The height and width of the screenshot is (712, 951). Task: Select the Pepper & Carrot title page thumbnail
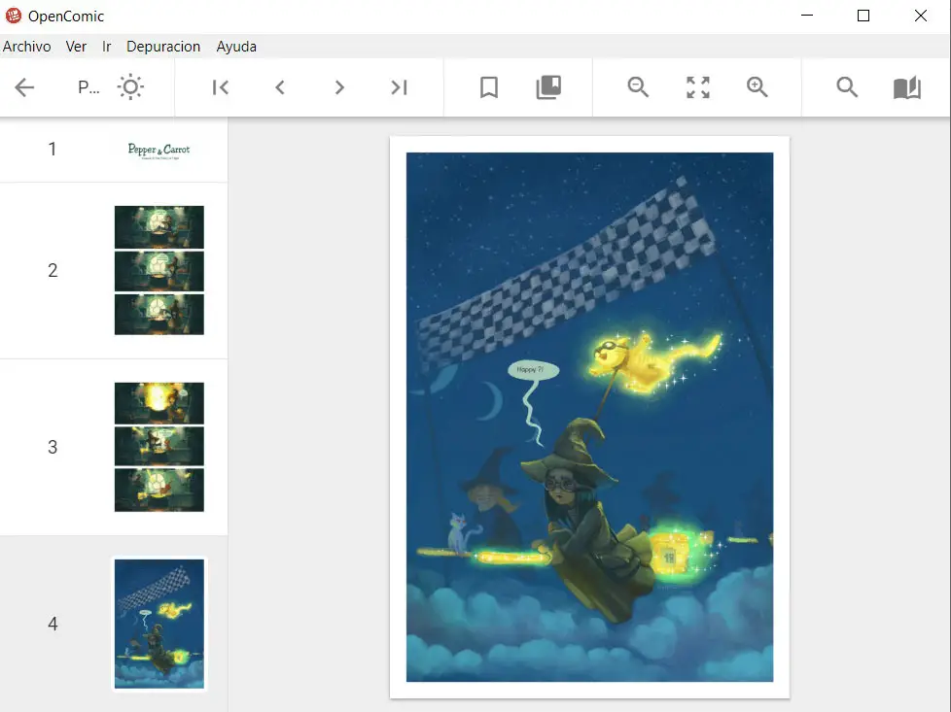click(x=158, y=150)
